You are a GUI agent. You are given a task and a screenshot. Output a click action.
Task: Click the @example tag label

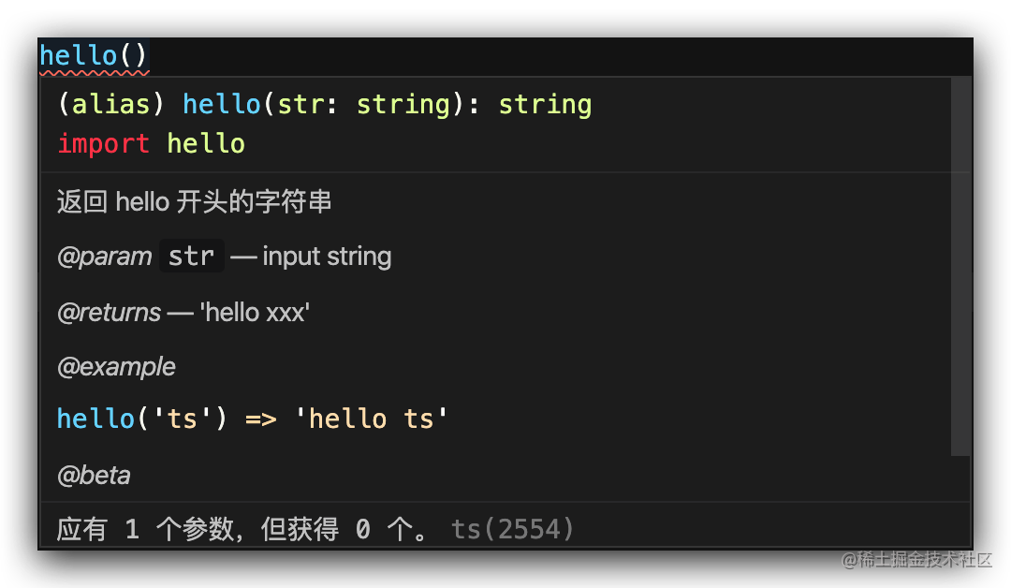pos(116,367)
